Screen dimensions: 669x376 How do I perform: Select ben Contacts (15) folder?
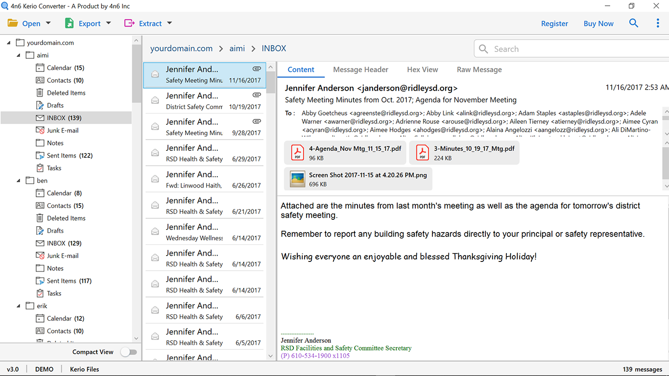coord(66,206)
